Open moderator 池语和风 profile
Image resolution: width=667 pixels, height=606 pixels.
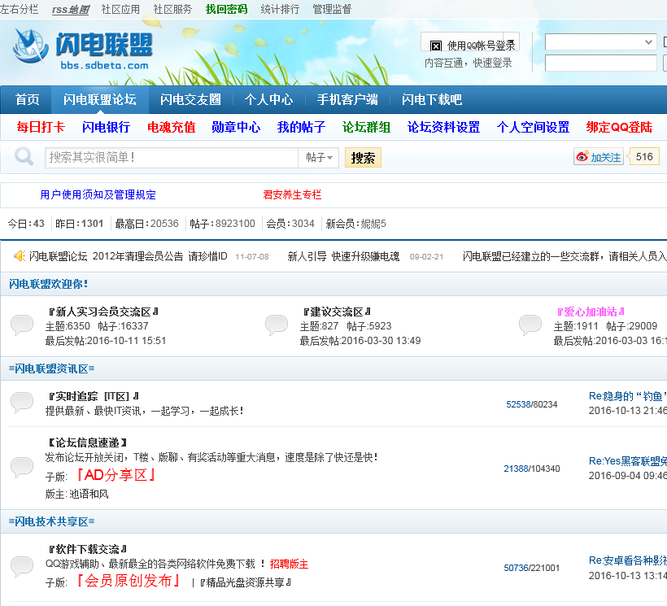point(89,495)
